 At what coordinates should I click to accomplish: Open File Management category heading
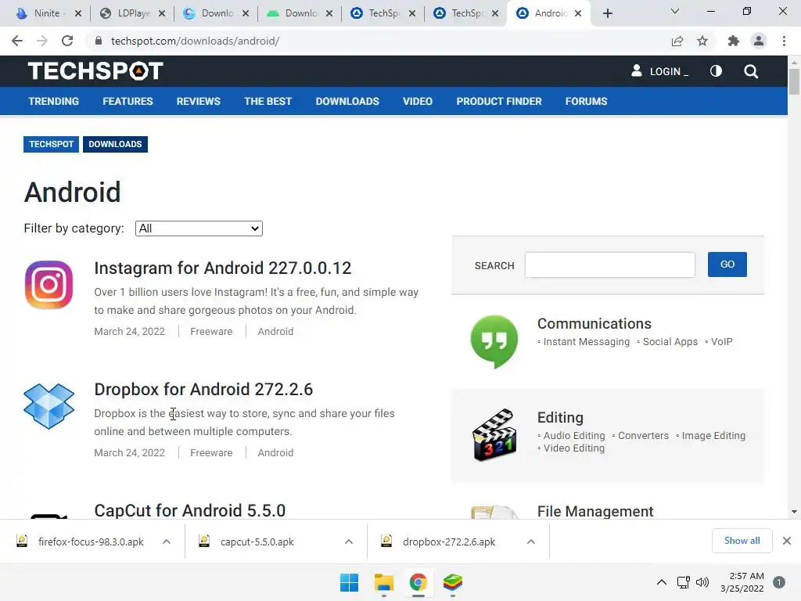tap(595, 511)
